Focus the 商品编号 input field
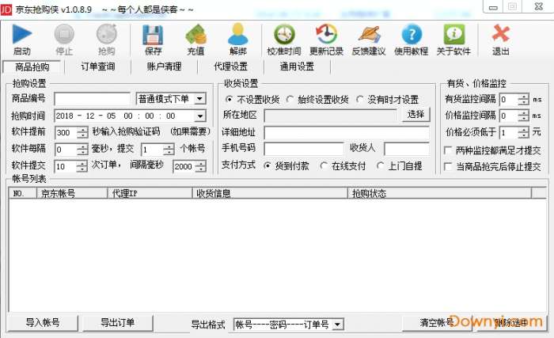 (x=93, y=99)
